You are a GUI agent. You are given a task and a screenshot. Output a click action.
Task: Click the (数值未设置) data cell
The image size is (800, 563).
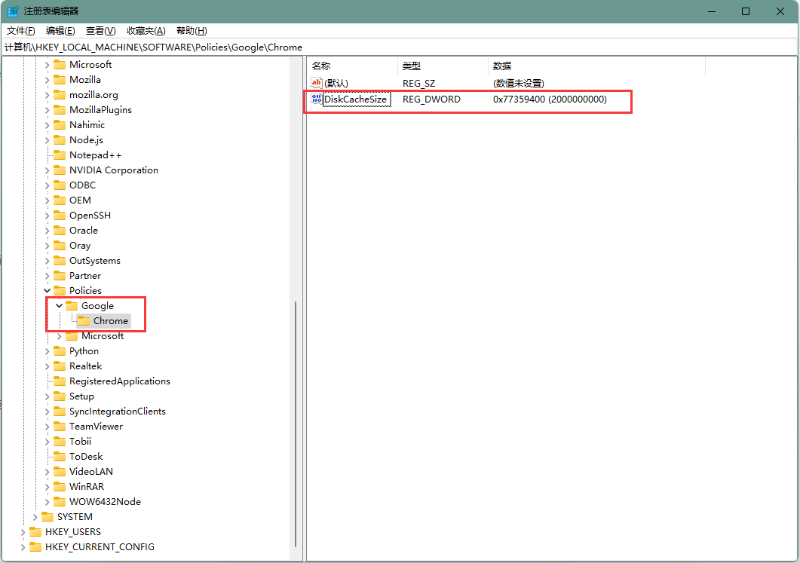[518, 83]
